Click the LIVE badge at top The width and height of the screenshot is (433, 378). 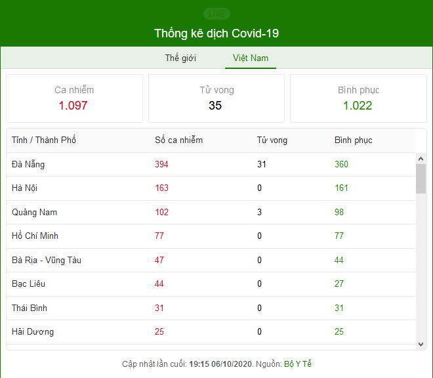(216, 14)
